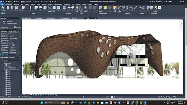The image size is (187, 105).
Task: Select the Railing tool
Action: (x=64, y=8)
